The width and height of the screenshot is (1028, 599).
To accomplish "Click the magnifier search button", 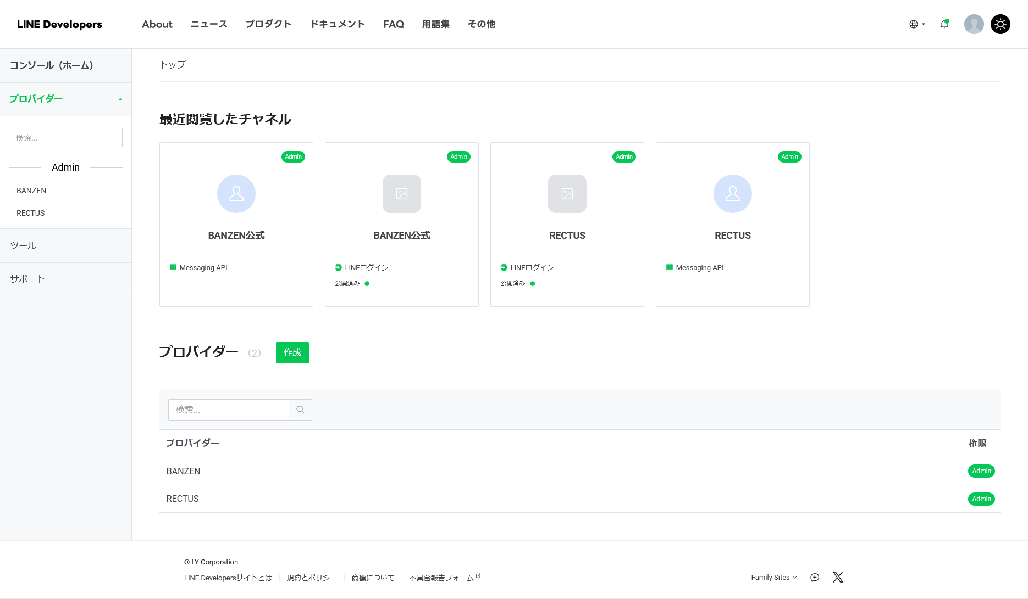I will [300, 410].
